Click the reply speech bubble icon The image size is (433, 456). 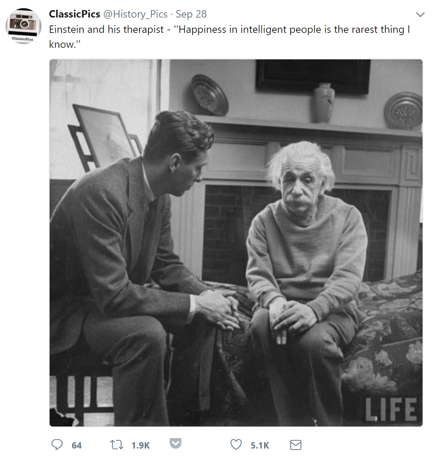point(57,444)
